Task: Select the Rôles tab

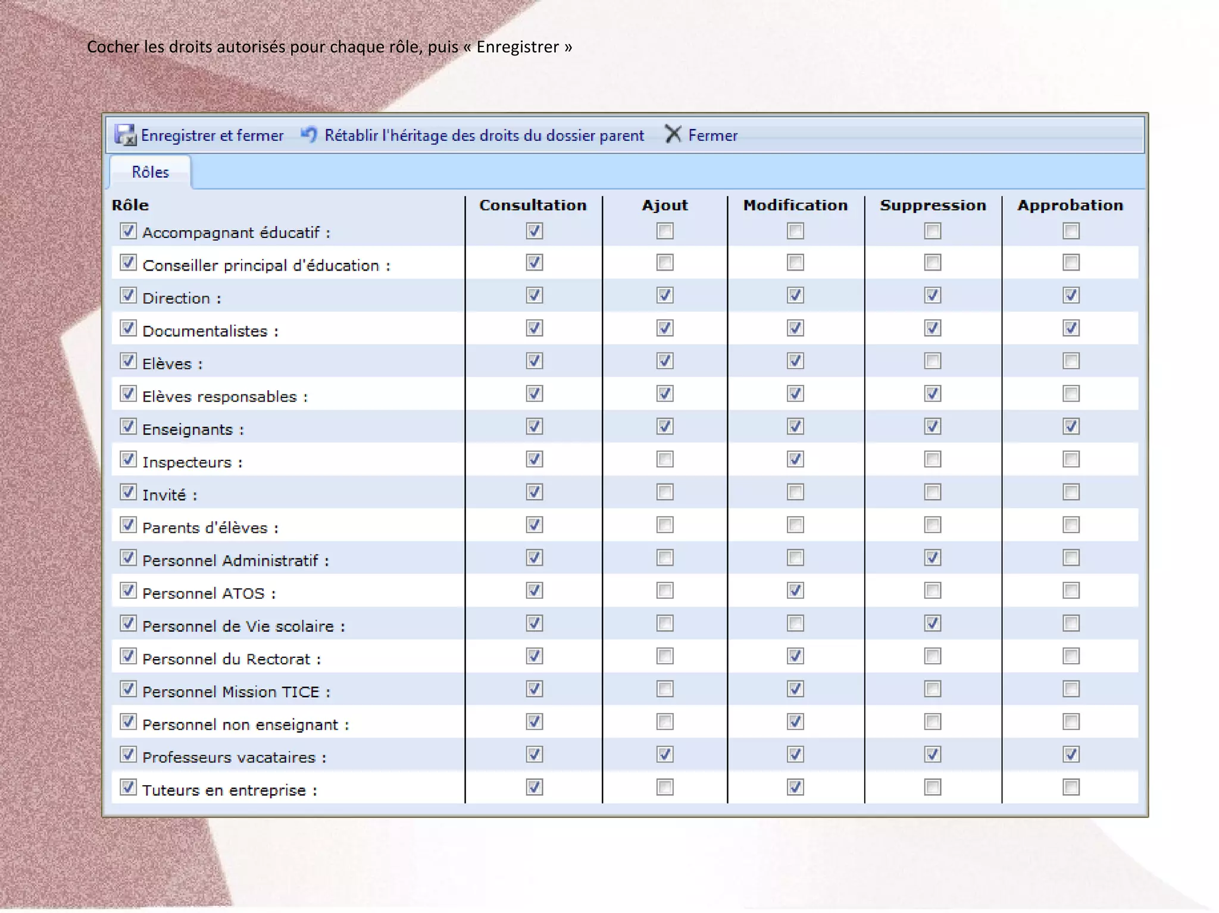Action: 151,172
